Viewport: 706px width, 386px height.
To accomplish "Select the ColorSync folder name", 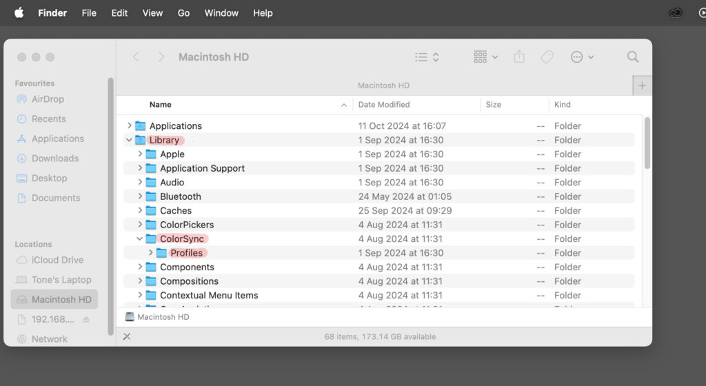I will [182, 239].
